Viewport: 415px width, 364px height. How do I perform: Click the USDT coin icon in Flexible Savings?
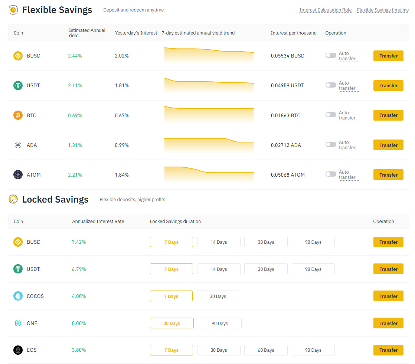[18, 85]
